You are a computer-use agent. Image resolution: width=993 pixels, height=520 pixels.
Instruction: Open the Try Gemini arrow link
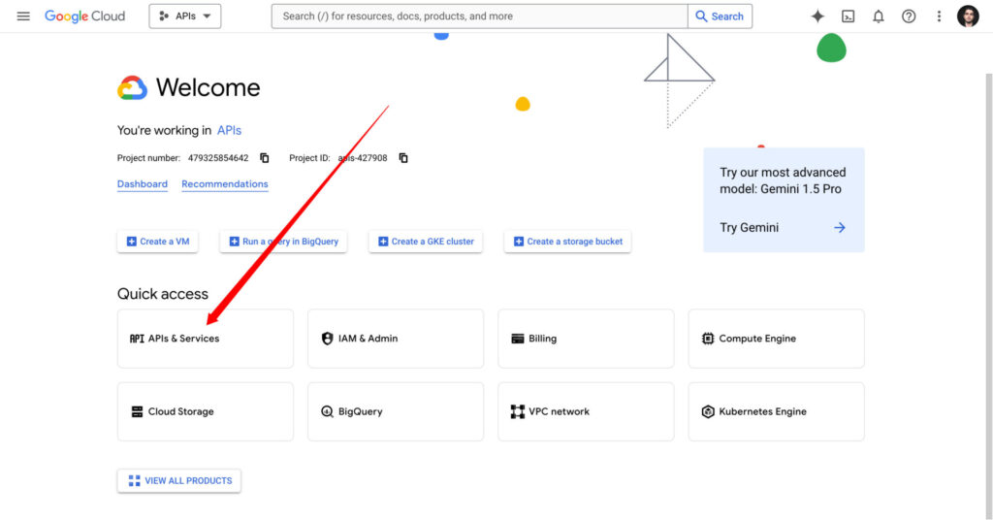tap(839, 228)
